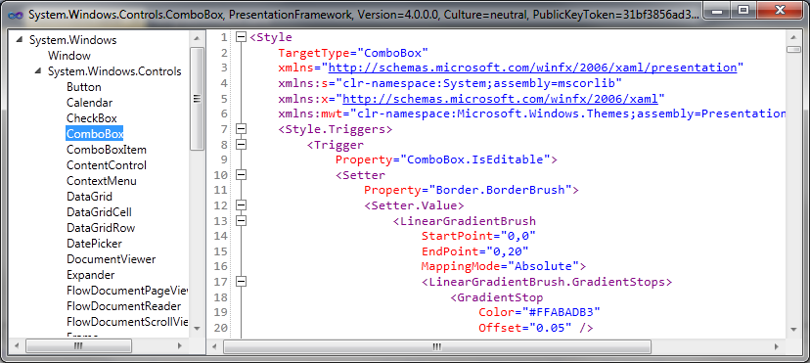Viewport: 810px width, 363px height.
Task: Select Calendar in the controls tree
Action: point(89,103)
